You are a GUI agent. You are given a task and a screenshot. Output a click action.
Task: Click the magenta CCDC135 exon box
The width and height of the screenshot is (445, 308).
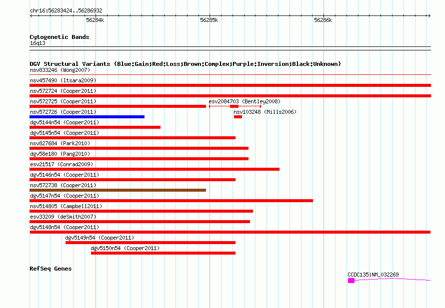point(351,281)
